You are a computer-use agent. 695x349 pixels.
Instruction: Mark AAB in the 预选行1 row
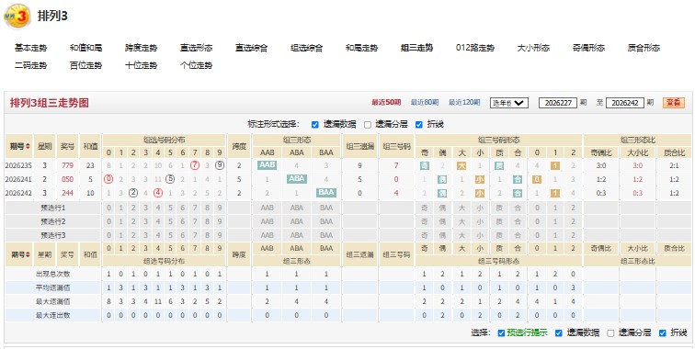[x=267, y=208]
